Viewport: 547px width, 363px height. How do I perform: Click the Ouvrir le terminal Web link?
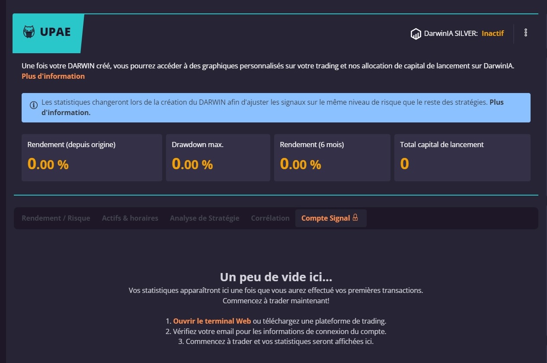click(x=212, y=321)
